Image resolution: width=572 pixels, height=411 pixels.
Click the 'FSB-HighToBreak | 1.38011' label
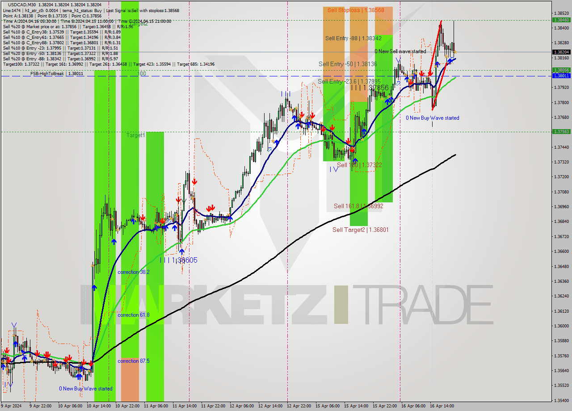tap(57, 73)
